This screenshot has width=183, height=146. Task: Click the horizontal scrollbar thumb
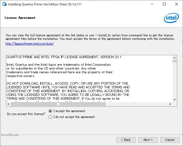[x=58, y=104]
